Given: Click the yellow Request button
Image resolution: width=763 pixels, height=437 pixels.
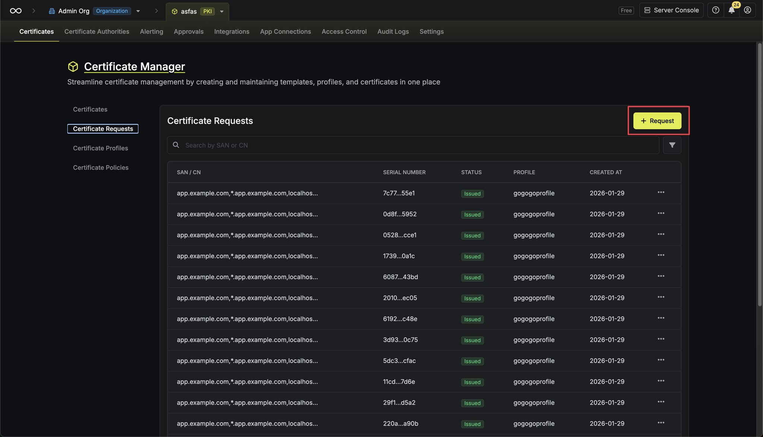Looking at the screenshot, I should click(657, 121).
